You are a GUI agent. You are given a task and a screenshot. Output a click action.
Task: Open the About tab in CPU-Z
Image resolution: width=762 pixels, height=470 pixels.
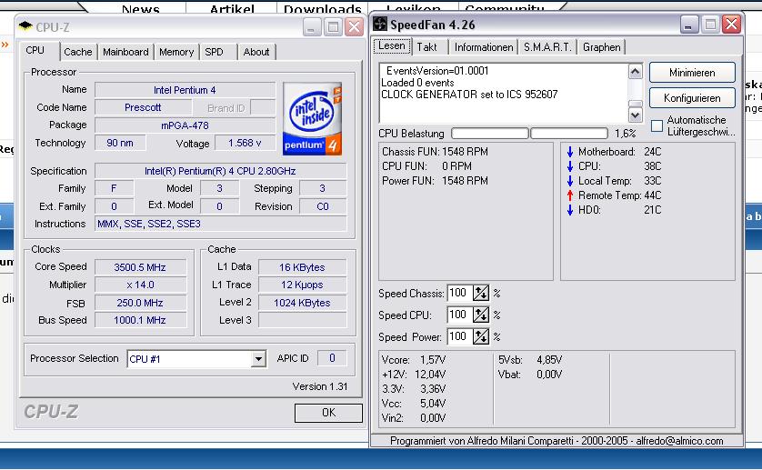256,52
